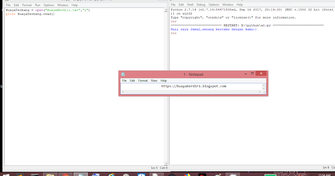Click editor's vertical scroll down arrow

(166, 163)
